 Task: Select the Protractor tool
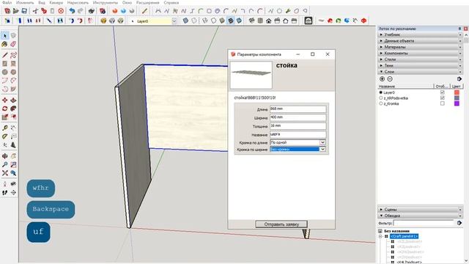5,136
